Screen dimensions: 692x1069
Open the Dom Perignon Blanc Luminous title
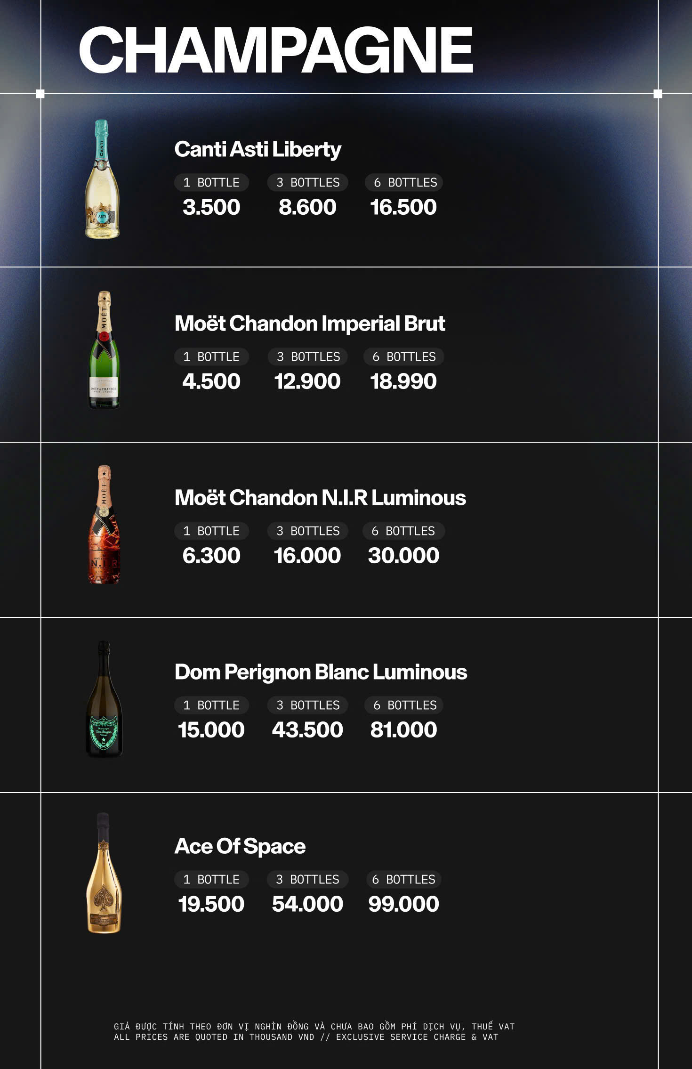(321, 672)
